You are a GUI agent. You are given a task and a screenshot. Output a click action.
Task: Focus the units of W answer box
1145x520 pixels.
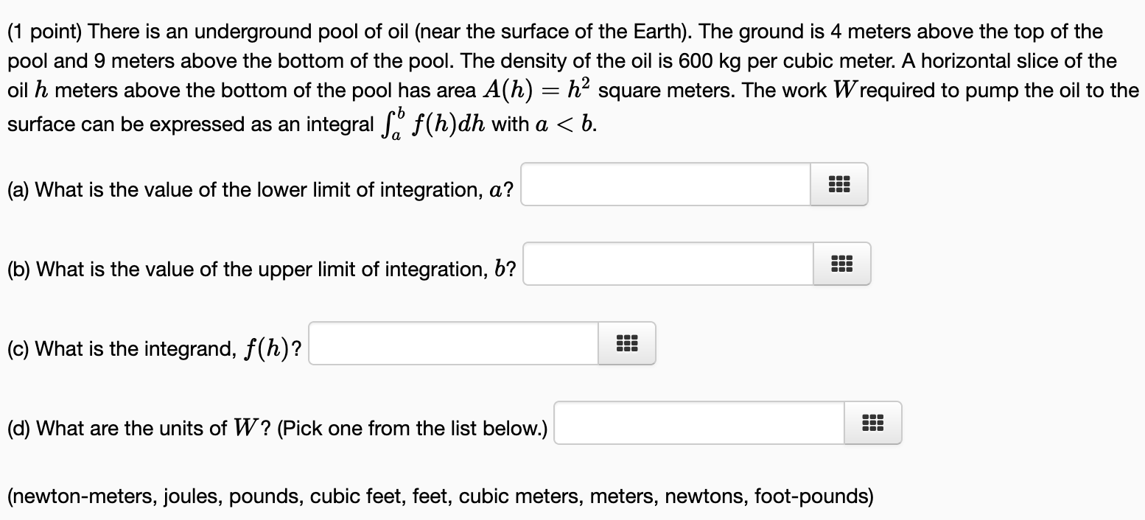pos(700,423)
